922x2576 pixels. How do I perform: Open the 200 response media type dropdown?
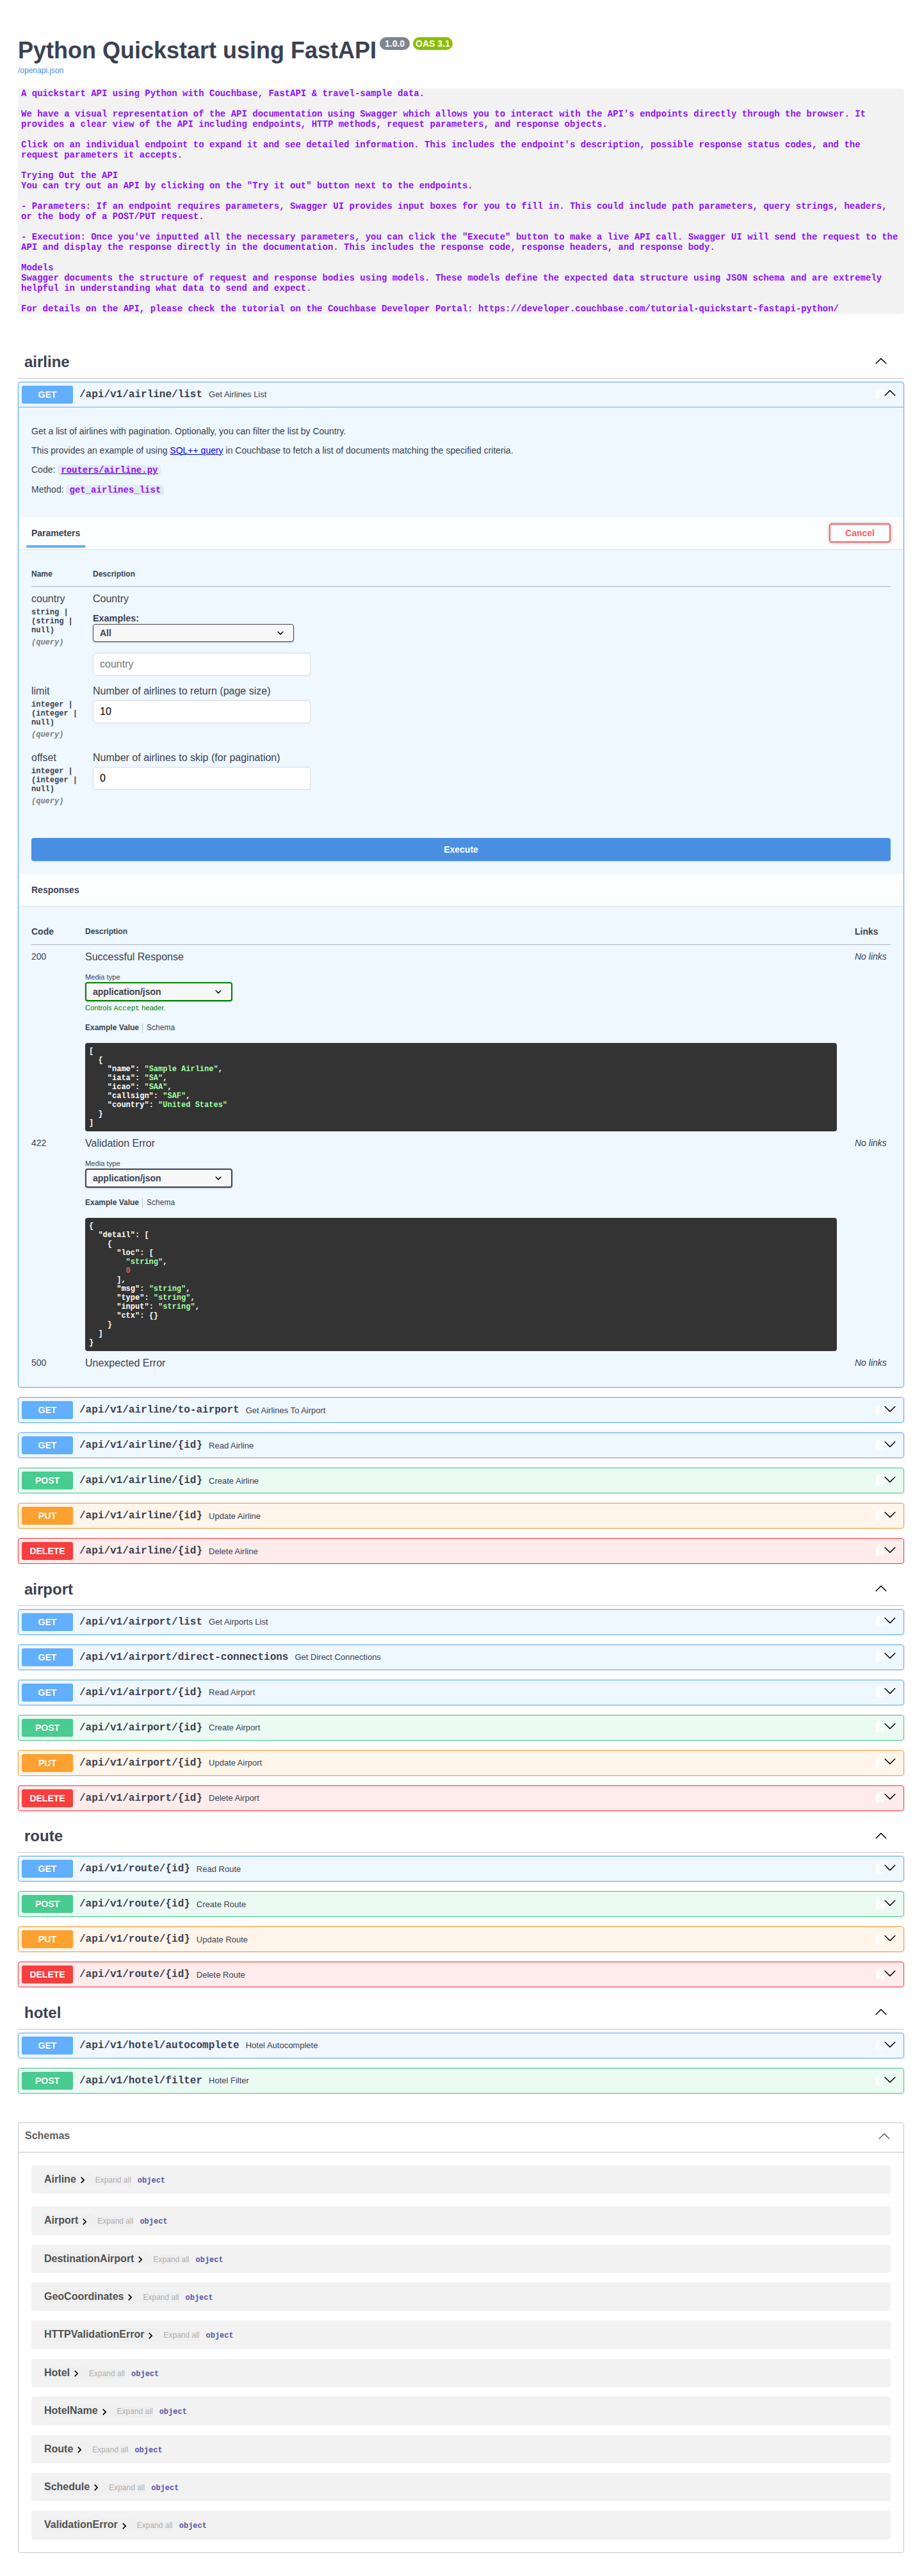click(x=158, y=991)
